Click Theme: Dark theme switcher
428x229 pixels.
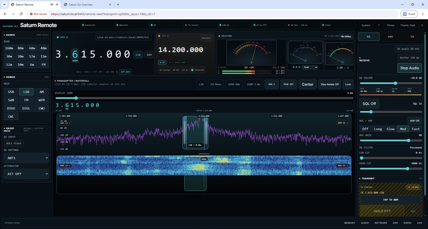[408, 25]
